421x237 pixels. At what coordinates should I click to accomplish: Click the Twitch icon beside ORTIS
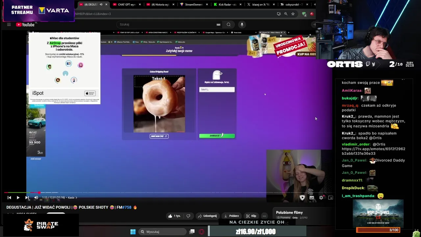[368, 64]
